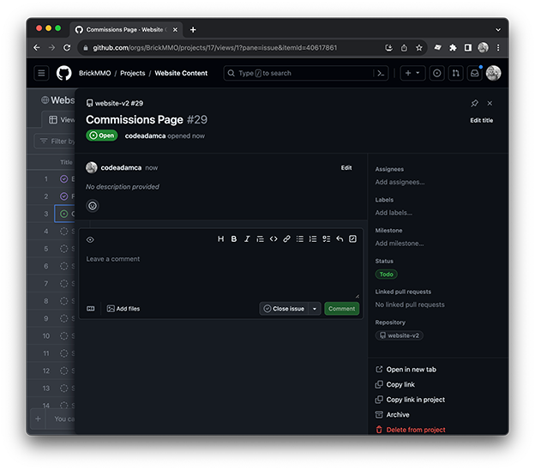Open the Todo status selector
This screenshot has height=470, width=535.
tap(386, 274)
